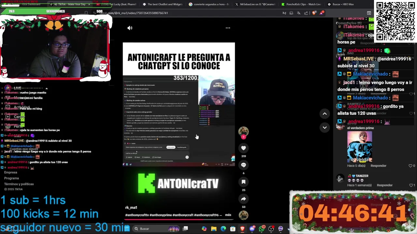Open OBS Studio from the taskbar
417x234 pixels.
coord(271,229)
